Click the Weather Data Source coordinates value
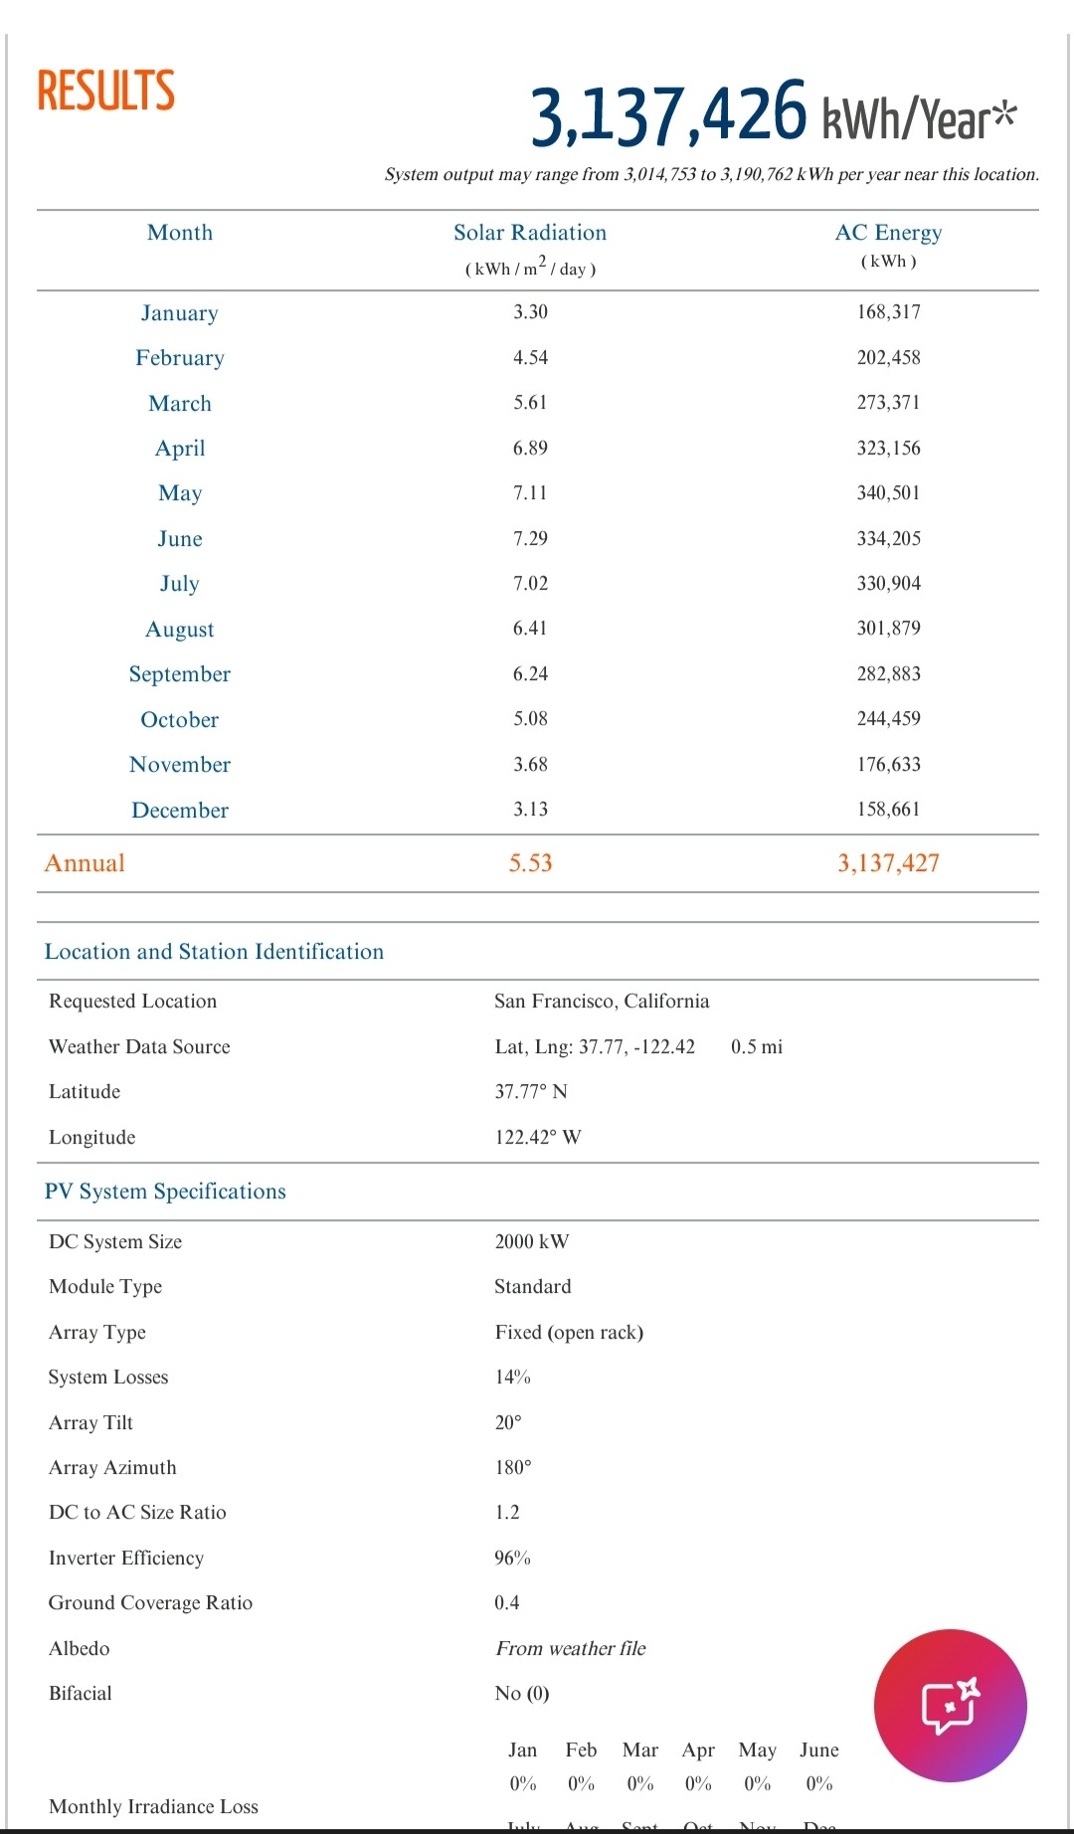Image resolution: width=1074 pixels, height=1834 pixels. 595,1047
